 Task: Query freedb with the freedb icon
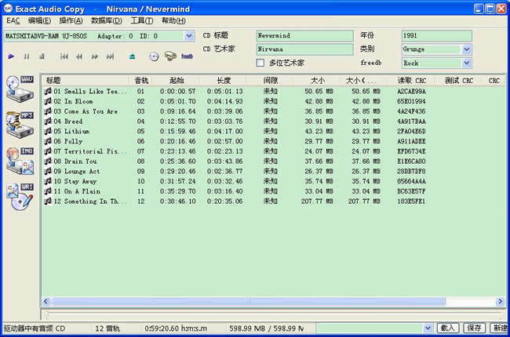187,56
